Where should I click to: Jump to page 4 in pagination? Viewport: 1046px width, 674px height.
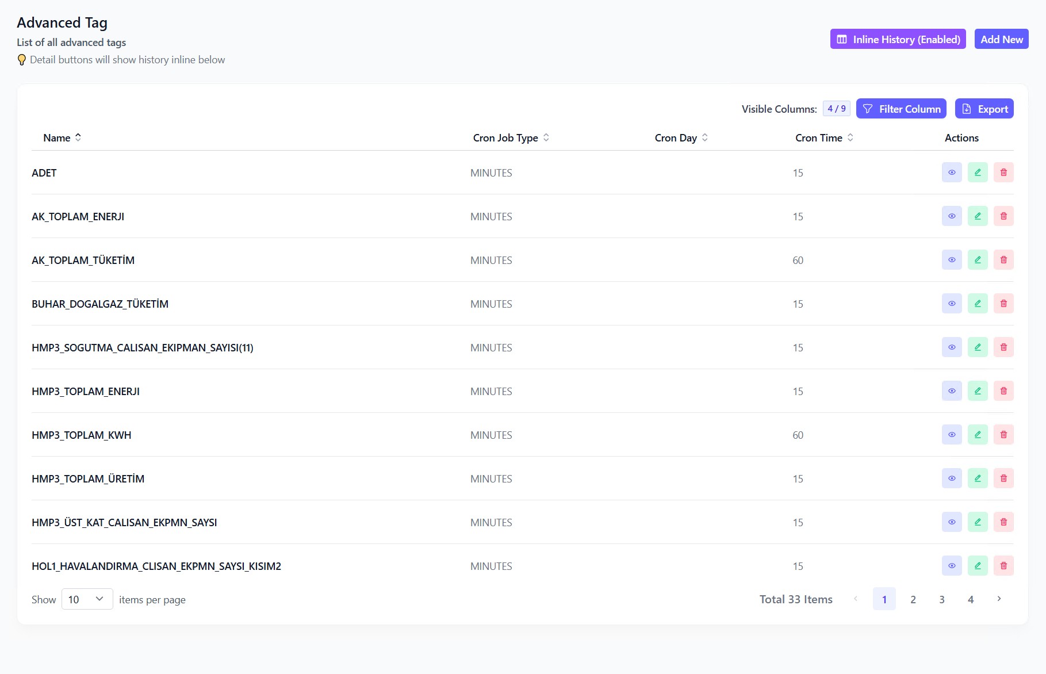971,599
